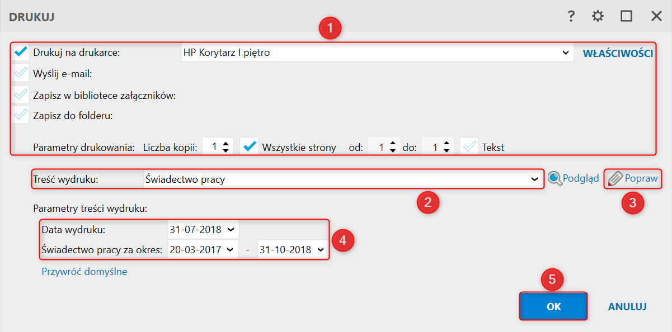The width and height of the screenshot is (672, 332).
Task: Enable the Tekst checkbox
Action: click(469, 147)
